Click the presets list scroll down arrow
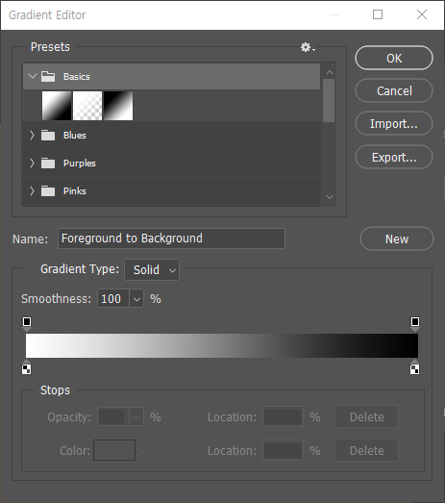 tap(330, 196)
